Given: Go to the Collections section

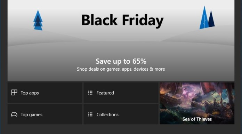Looking at the screenshot, I should [121, 114].
